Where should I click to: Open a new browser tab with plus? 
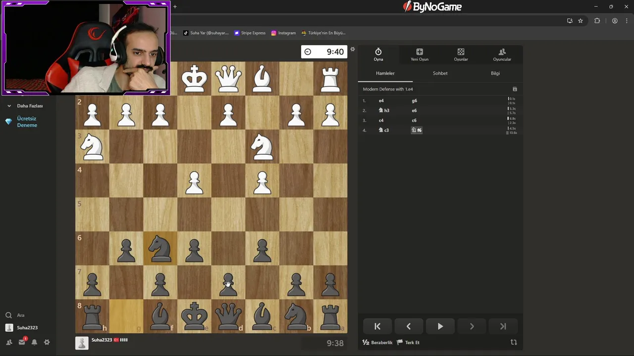coord(175,6)
